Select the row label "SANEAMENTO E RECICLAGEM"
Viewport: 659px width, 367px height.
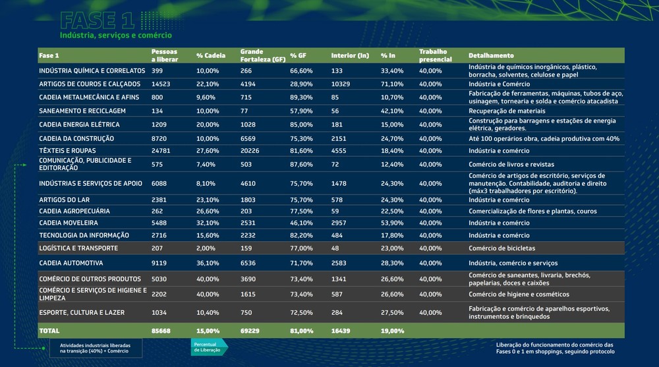tap(82, 111)
